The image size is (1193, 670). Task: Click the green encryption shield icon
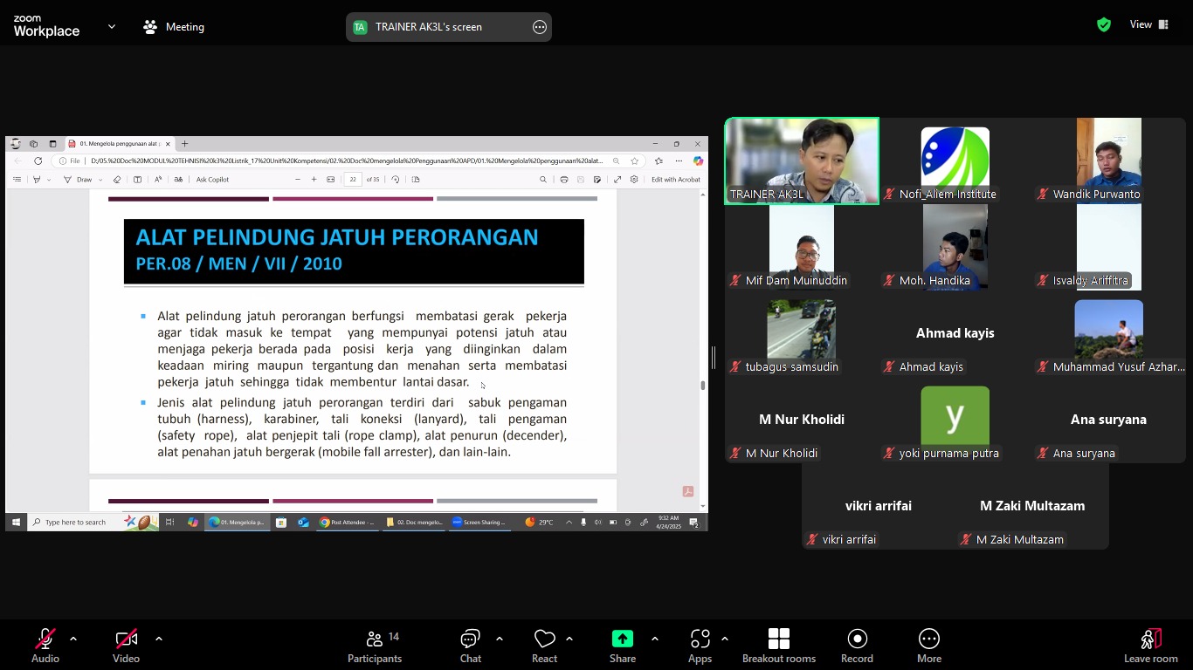pyautogui.click(x=1104, y=25)
